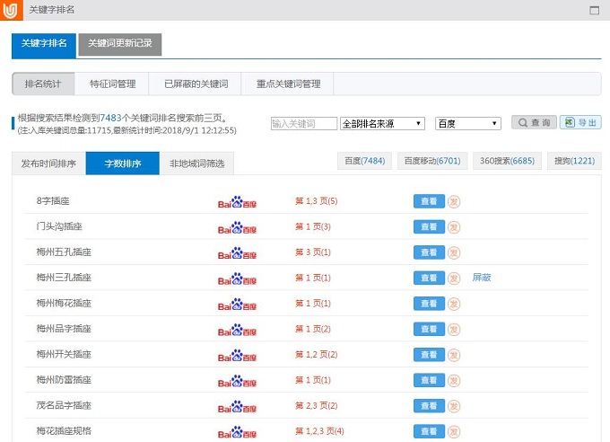Click the round 发 icon for 梅州开关插座
This screenshot has height=442, width=610.
[454, 354]
